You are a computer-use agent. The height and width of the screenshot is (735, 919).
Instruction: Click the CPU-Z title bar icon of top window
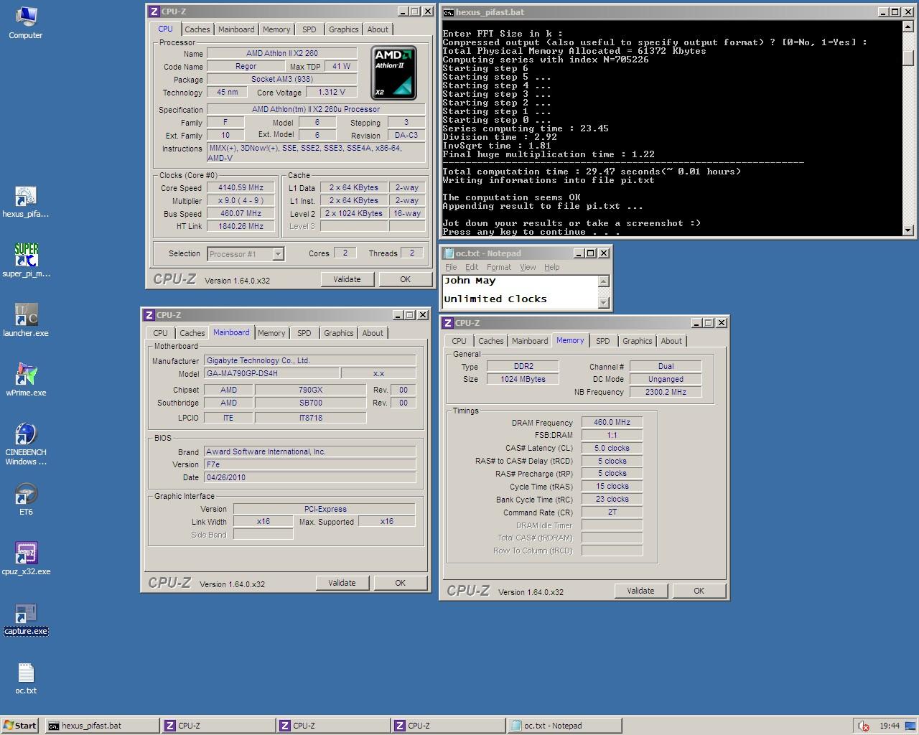point(154,11)
